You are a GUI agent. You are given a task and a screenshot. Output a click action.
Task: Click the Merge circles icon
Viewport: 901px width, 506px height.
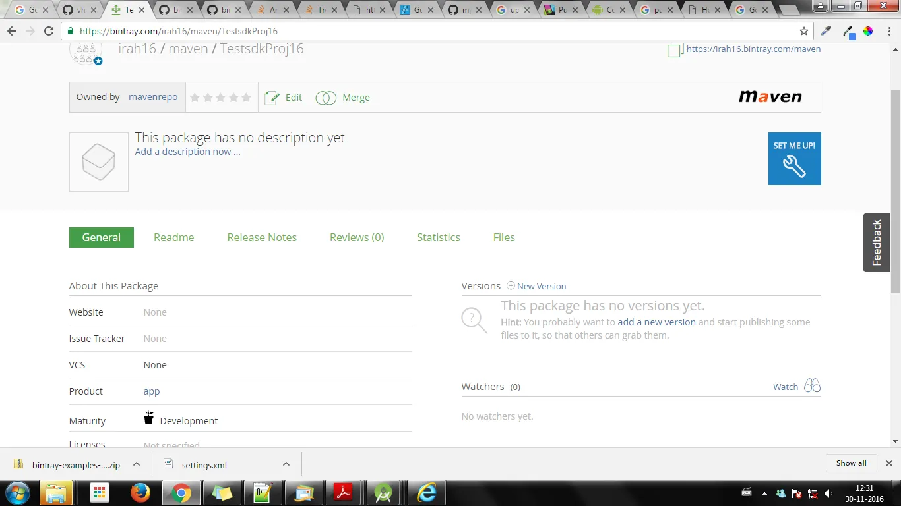point(326,98)
